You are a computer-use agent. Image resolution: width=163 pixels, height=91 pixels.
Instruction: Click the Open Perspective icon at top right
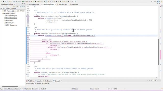point(155,2)
